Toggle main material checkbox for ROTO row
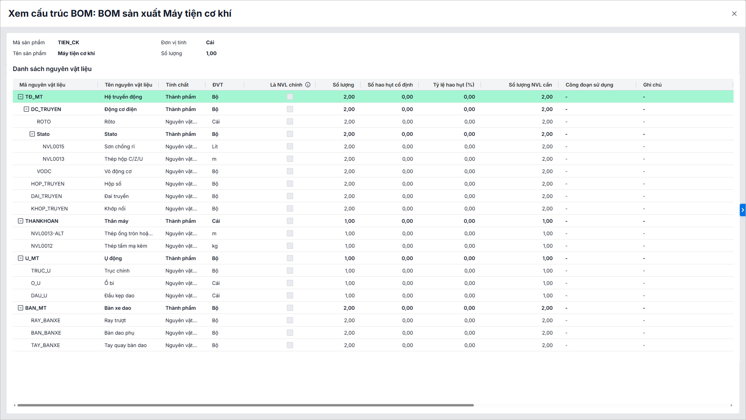746x420 pixels. pyautogui.click(x=290, y=121)
